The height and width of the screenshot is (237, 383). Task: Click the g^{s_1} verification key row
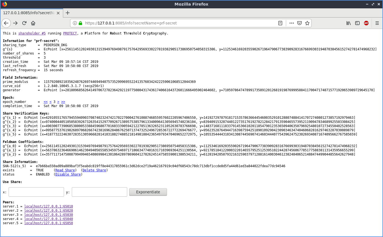(179, 118)
